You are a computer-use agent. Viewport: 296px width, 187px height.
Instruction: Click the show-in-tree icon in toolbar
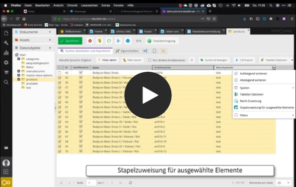118,41
